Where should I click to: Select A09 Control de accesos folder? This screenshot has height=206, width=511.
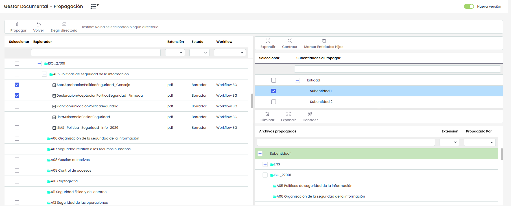[17, 170]
